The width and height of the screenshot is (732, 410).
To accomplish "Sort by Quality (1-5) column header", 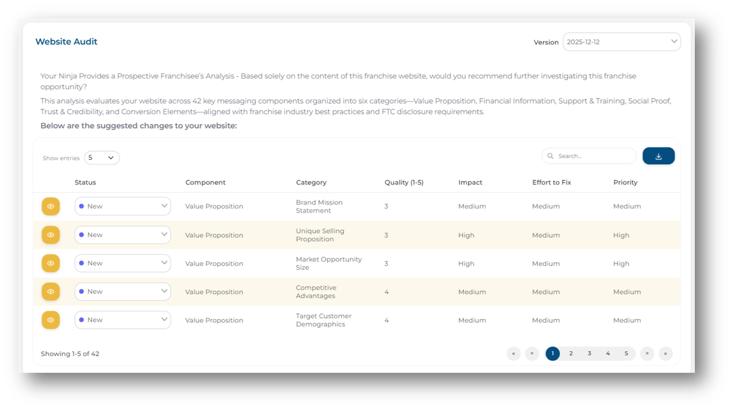I will tap(403, 183).
